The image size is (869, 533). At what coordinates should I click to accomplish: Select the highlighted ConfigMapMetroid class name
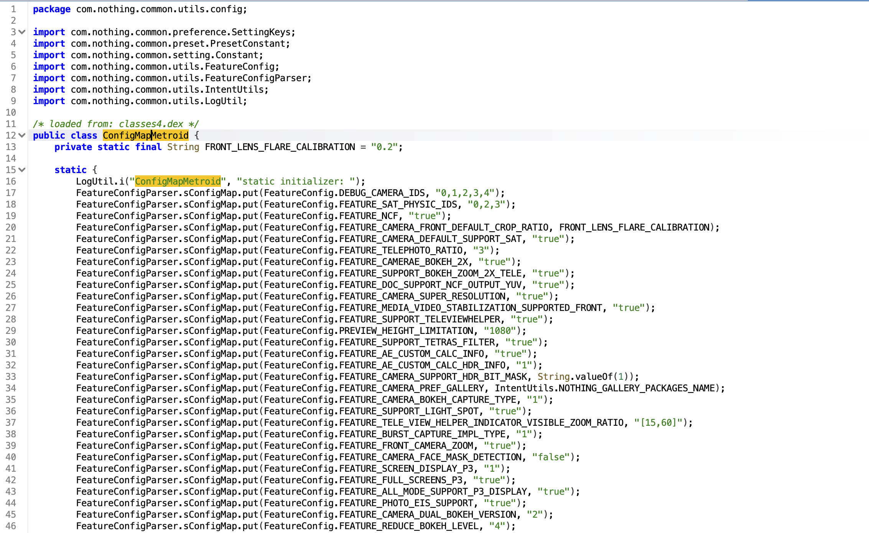click(145, 135)
